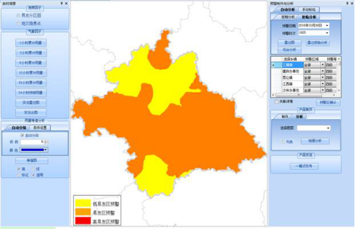Image resolution: width=355 pixels, height=229 pixels.
Task: Toggle the 易发分区图 checkbox
Action: point(18,15)
